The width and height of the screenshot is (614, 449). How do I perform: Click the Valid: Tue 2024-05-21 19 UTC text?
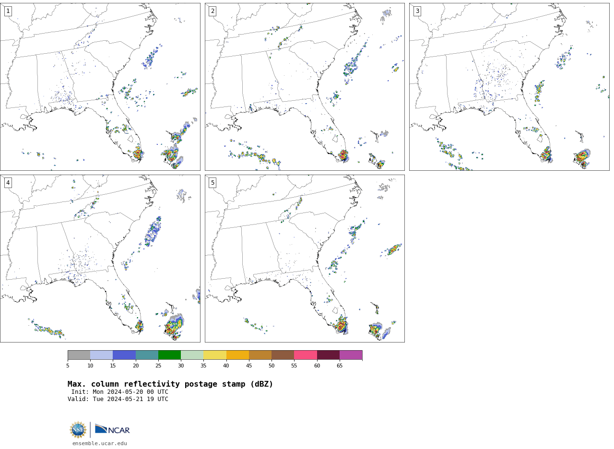[118, 399]
